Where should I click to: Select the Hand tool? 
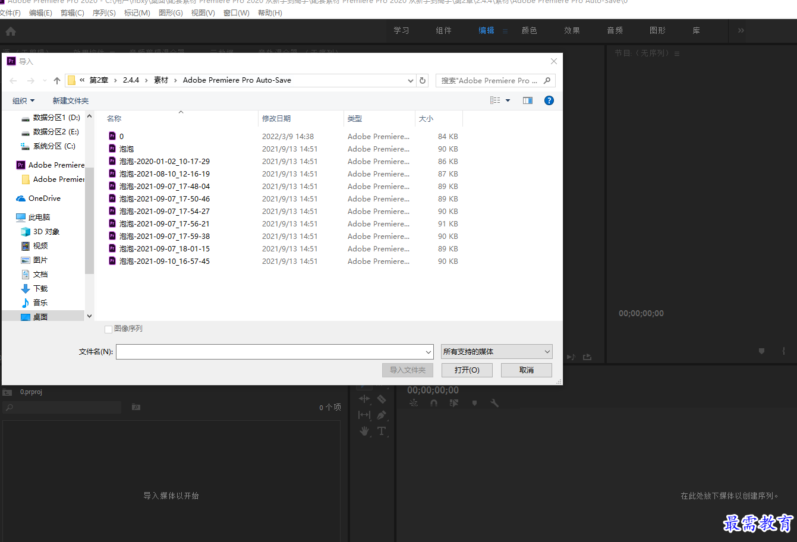click(x=364, y=431)
